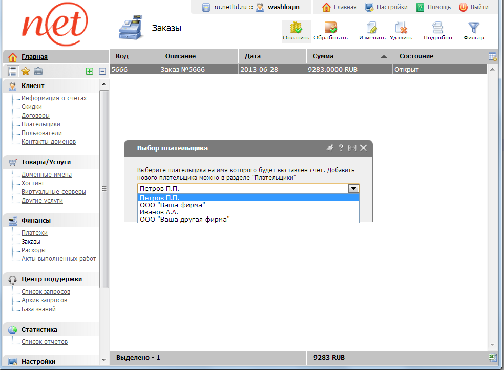Expand all menu sections with green plus
The height and width of the screenshot is (370, 504).
coord(90,71)
